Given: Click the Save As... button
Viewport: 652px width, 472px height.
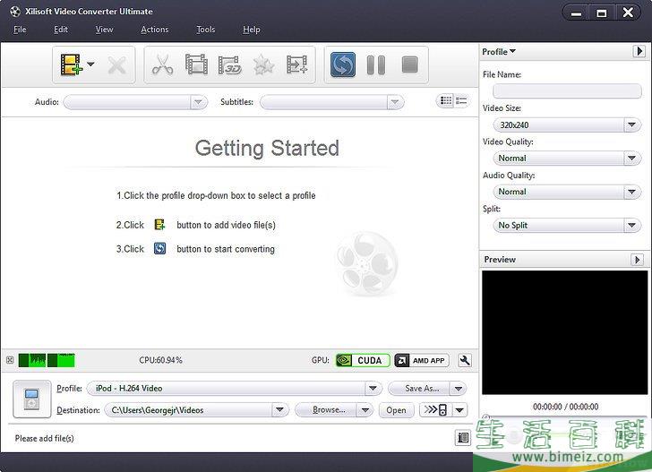Looking at the screenshot, I should [419, 389].
